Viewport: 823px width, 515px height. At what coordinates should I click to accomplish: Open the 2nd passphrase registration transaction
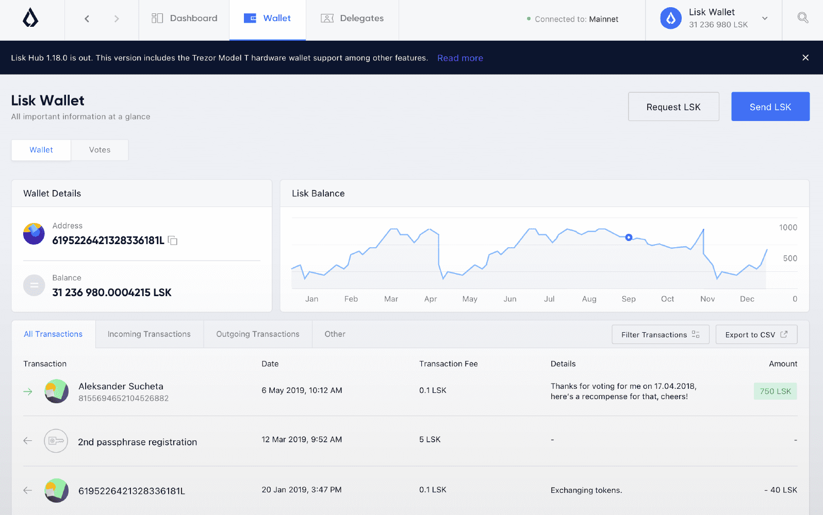coord(410,441)
